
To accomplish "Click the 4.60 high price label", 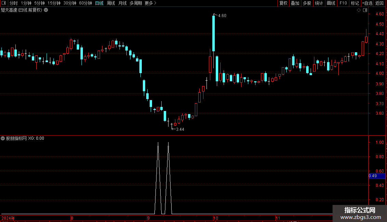I will [222, 16].
